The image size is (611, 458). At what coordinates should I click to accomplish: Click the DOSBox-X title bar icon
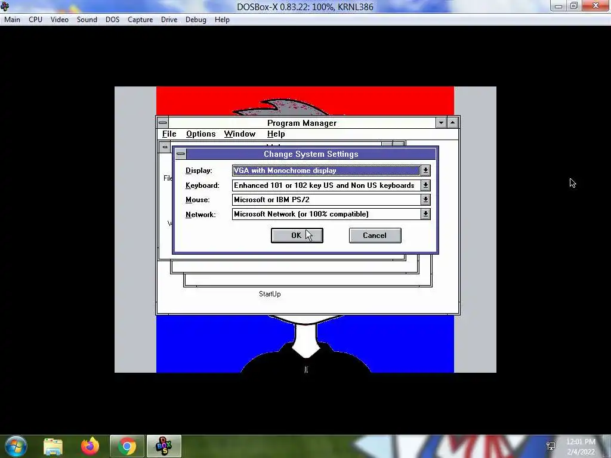click(5, 6)
